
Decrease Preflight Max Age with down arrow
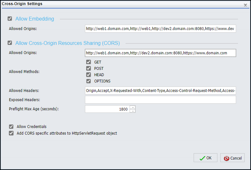(x=133, y=111)
